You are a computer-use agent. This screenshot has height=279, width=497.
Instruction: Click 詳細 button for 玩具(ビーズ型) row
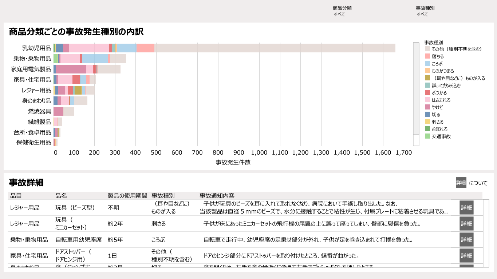466,208
